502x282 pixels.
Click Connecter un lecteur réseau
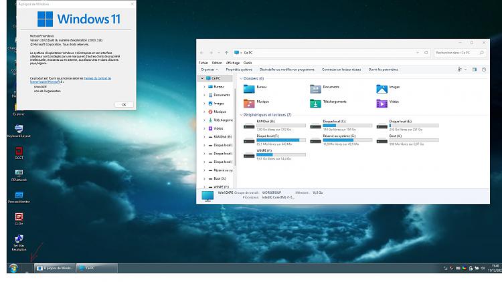(x=341, y=69)
